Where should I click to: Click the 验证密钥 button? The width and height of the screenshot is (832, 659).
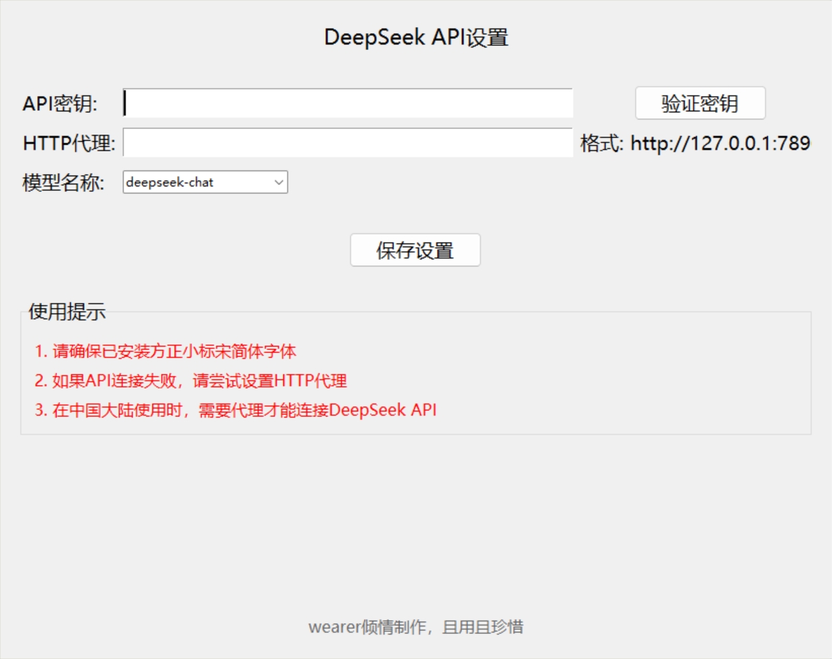point(700,103)
